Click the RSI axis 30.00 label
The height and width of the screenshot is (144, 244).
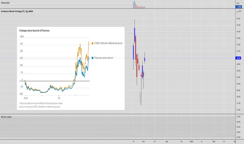tap(239, 137)
